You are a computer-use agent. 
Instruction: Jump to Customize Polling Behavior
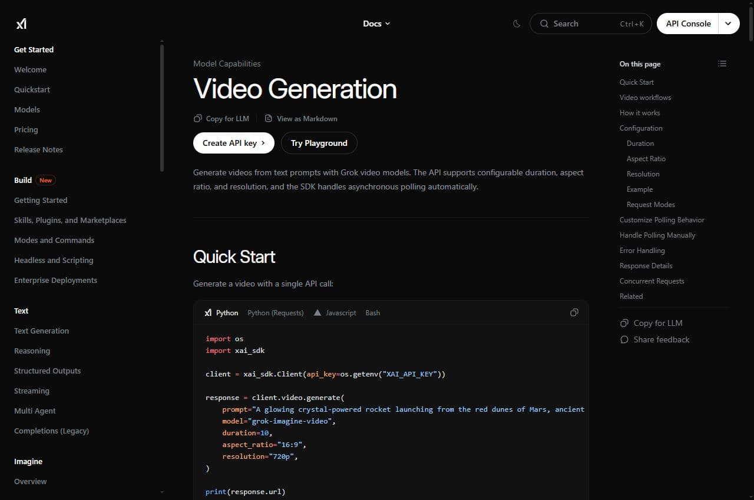(662, 220)
